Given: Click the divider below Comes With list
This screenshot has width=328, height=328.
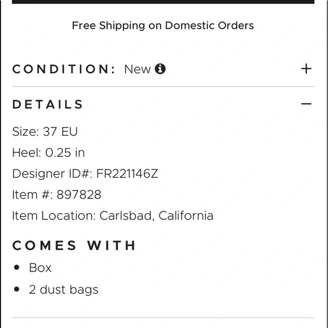Looking at the screenshot, I should click(x=163, y=318).
